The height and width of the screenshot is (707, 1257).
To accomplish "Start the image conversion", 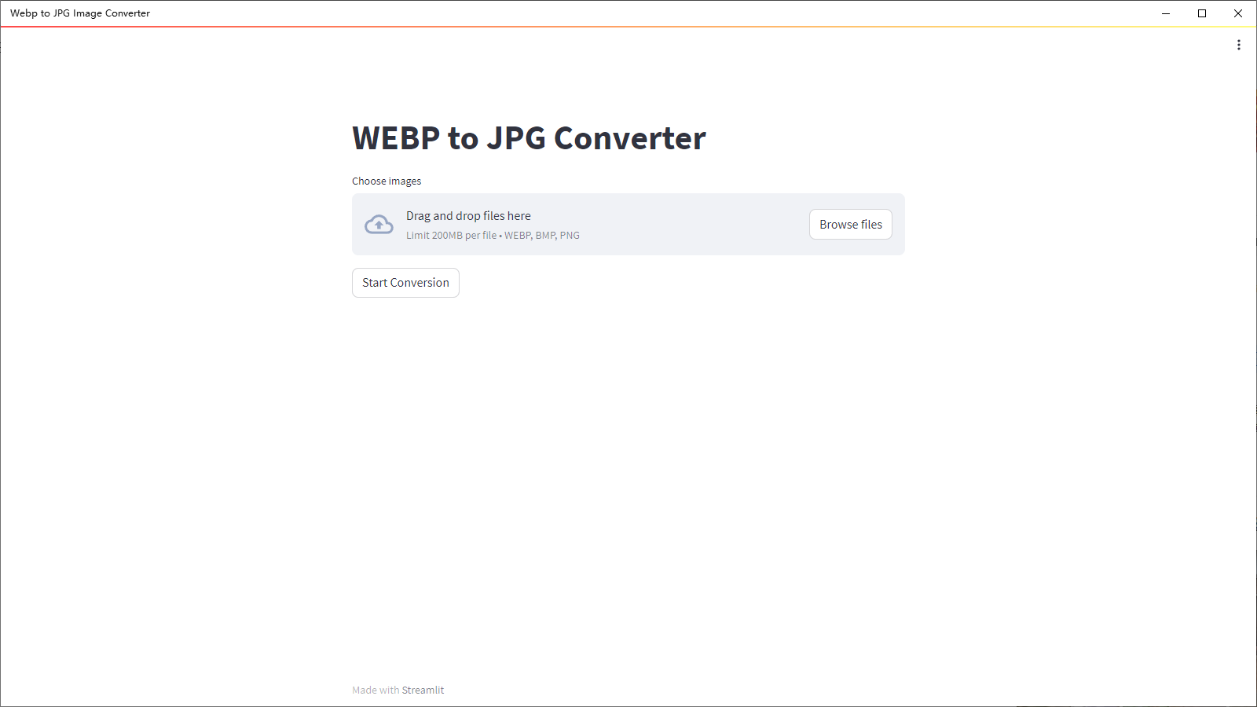I will (405, 283).
